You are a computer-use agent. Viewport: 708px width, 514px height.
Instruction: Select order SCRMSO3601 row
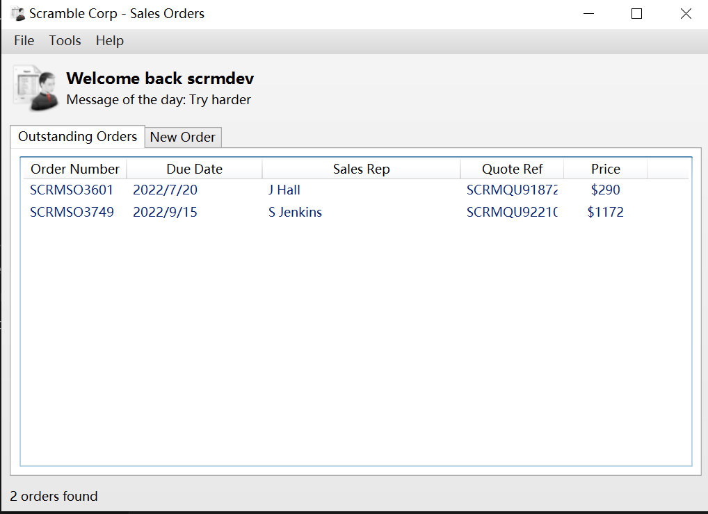click(x=72, y=190)
